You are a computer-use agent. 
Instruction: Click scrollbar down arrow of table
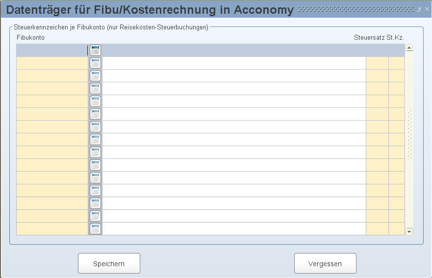point(409,231)
